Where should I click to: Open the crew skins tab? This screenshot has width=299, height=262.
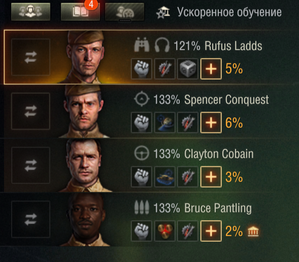(124, 12)
